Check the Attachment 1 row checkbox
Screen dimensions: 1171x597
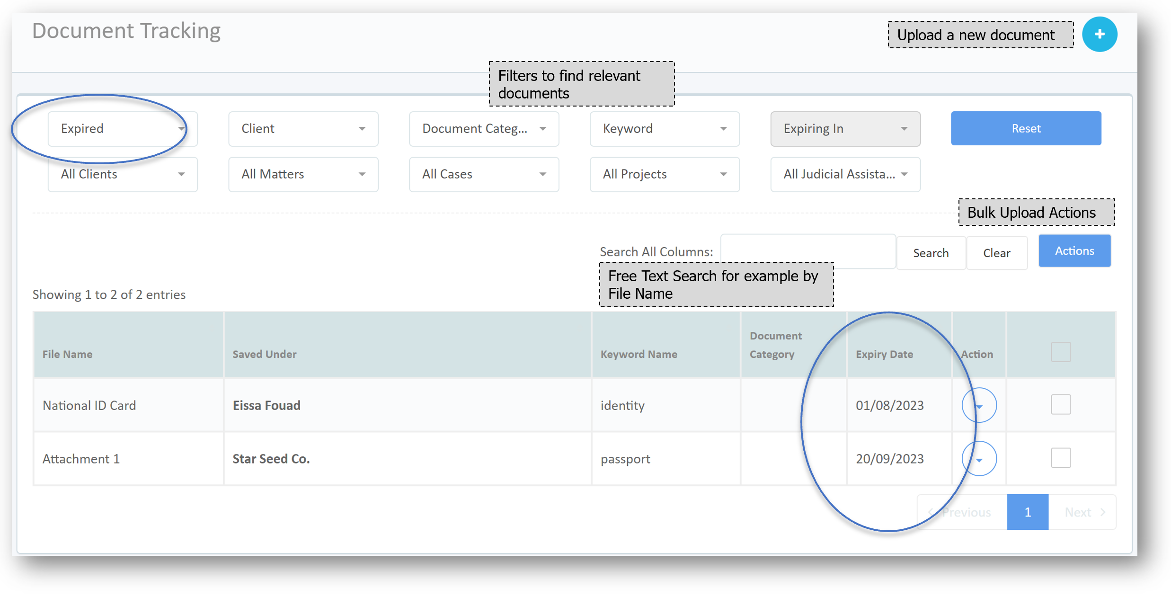pyautogui.click(x=1060, y=458)
